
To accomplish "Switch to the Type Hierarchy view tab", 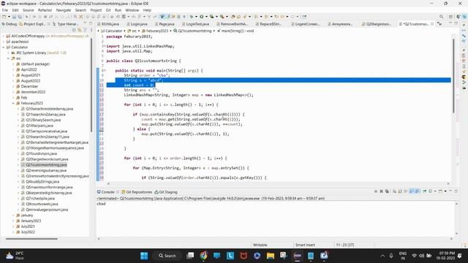I will point(66,24).
